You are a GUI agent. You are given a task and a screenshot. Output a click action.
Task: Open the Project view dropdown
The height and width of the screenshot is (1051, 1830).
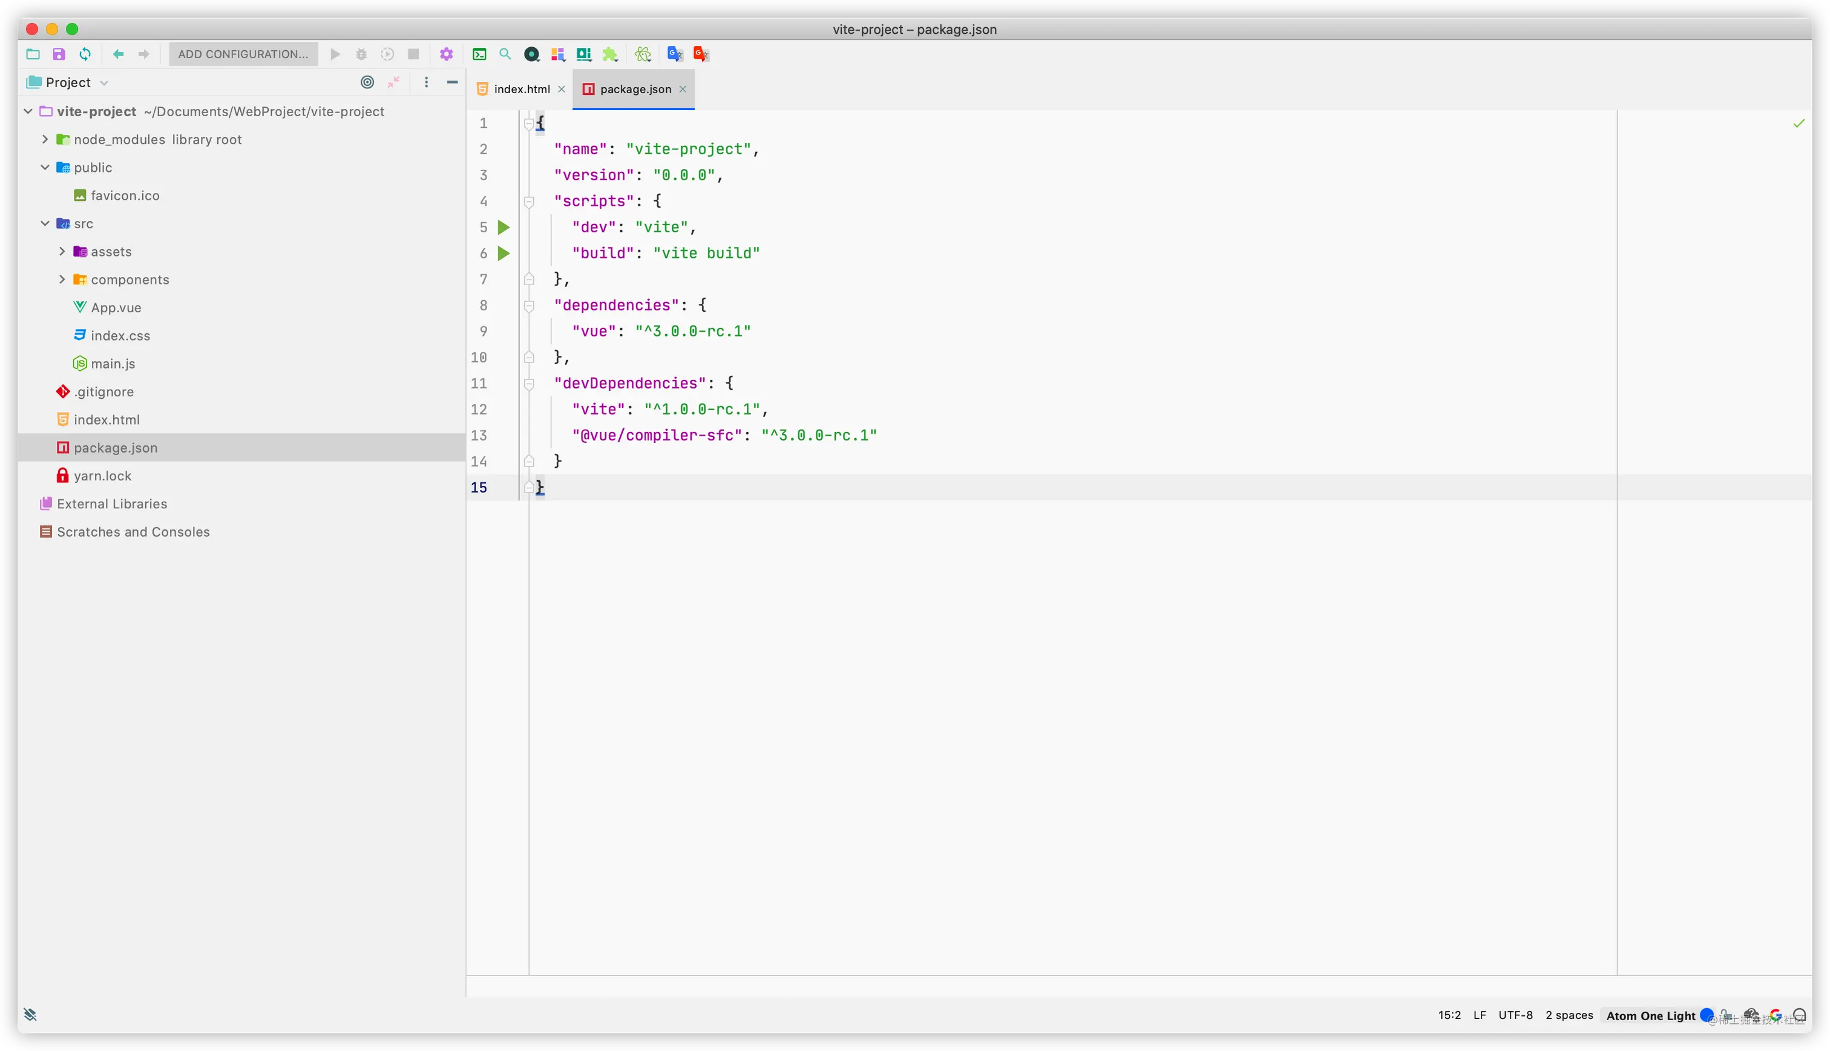point(104,83)
